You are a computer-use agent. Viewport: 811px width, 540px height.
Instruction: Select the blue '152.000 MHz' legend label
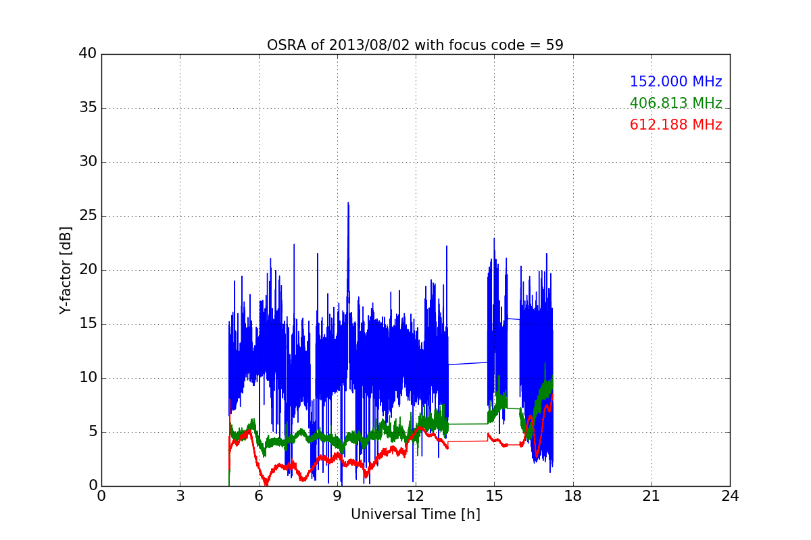676,82
